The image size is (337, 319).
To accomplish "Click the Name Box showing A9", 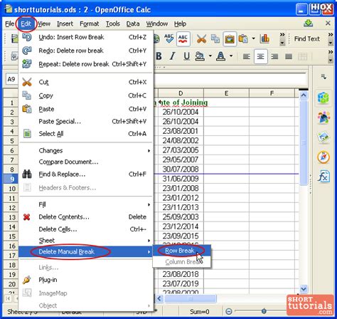I will [11, 79].
